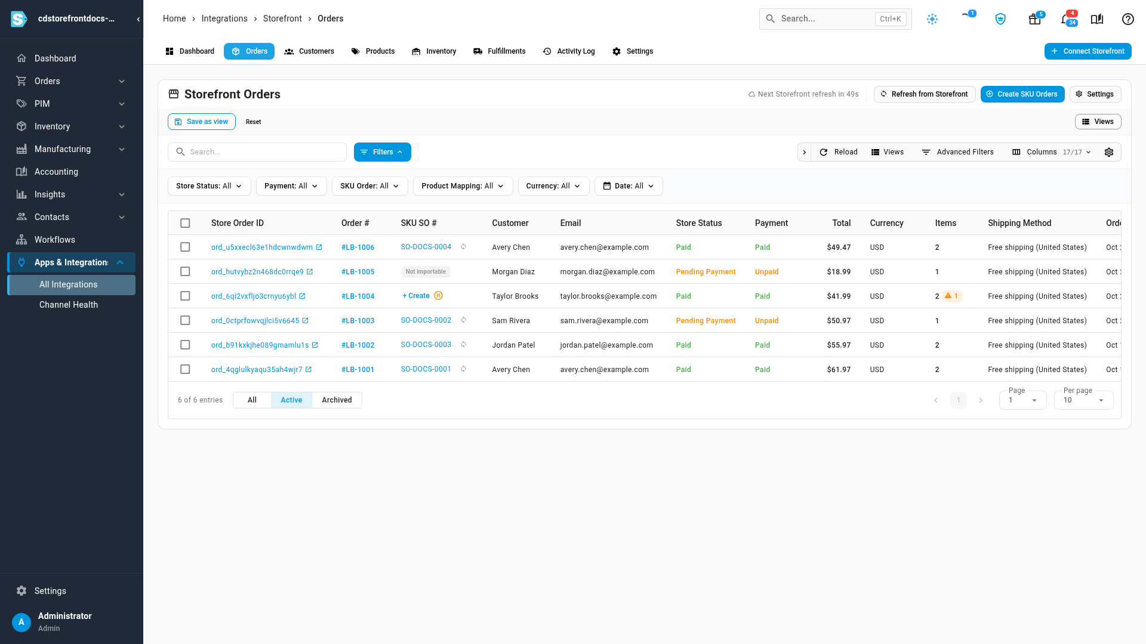Collapse the sidebar with the chevron

[138, 19]
